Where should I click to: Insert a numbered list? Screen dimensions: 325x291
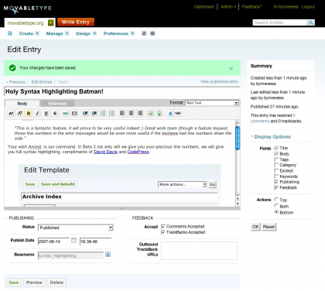coord(111,113)
